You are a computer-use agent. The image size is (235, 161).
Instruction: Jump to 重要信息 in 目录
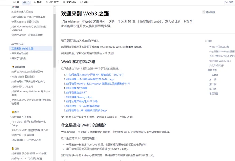212,70
